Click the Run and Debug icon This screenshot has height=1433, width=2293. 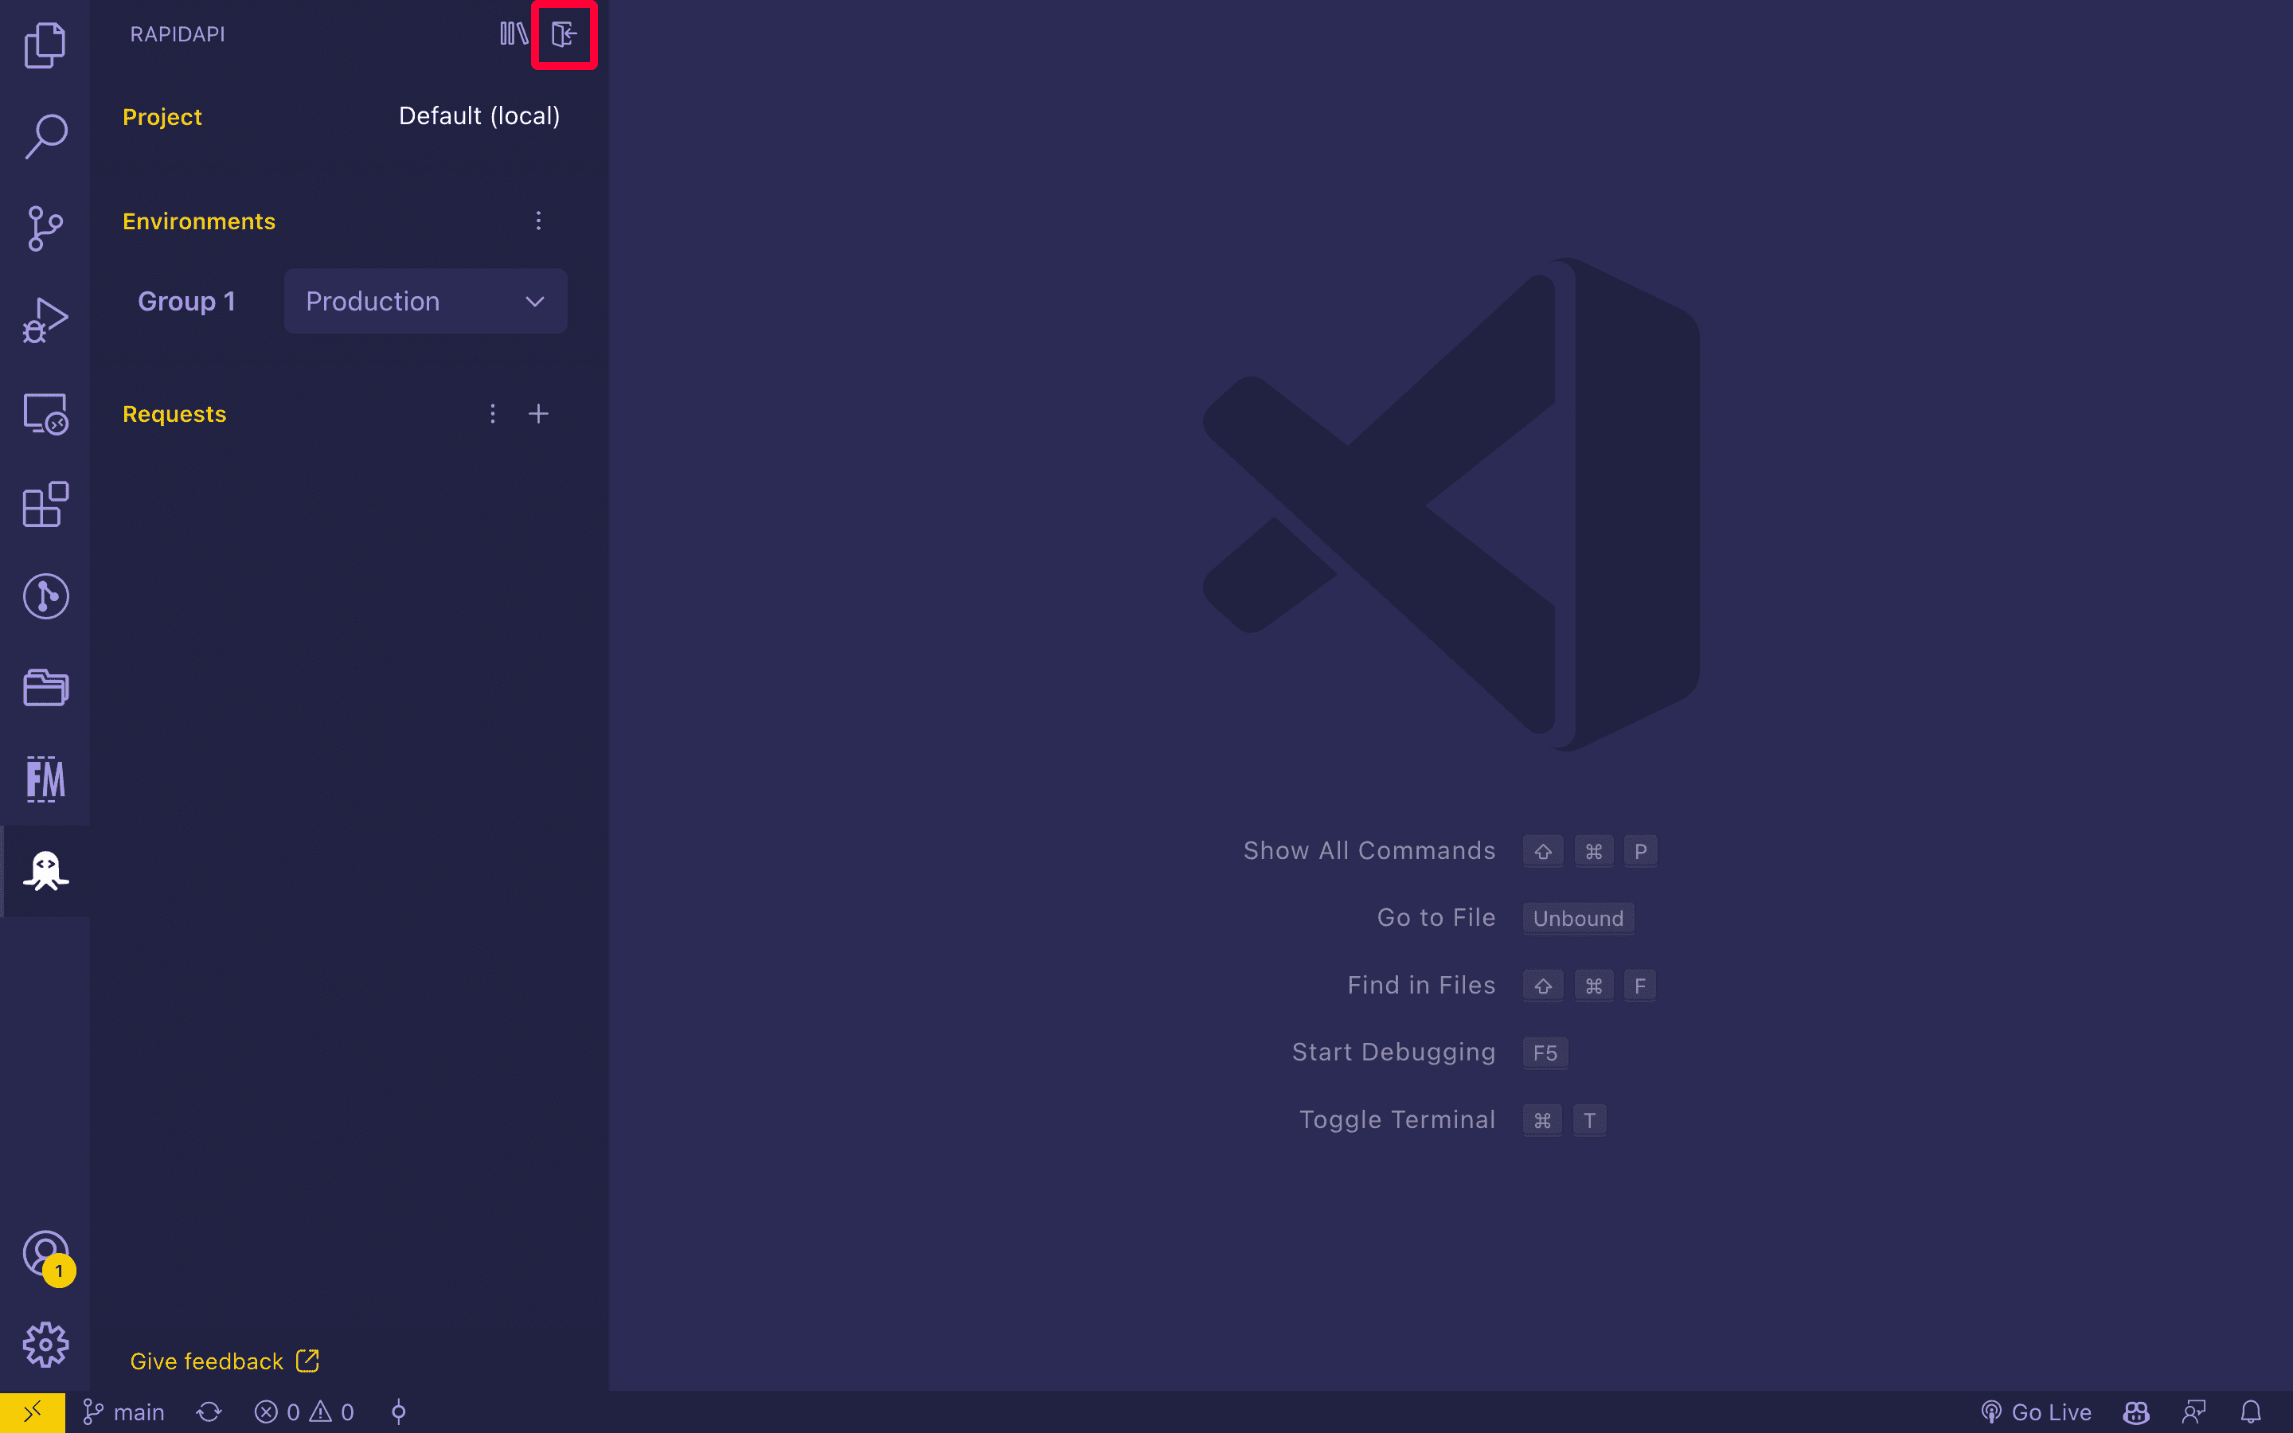(45, 320)
